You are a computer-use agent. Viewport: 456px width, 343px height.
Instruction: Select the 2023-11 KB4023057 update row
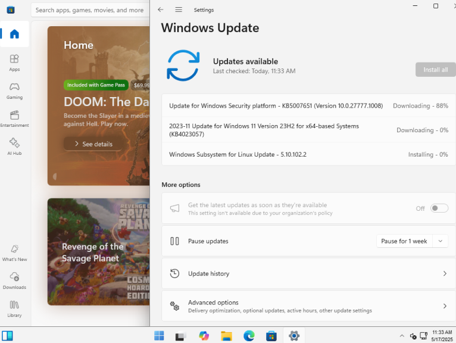[x=308, y=130]
